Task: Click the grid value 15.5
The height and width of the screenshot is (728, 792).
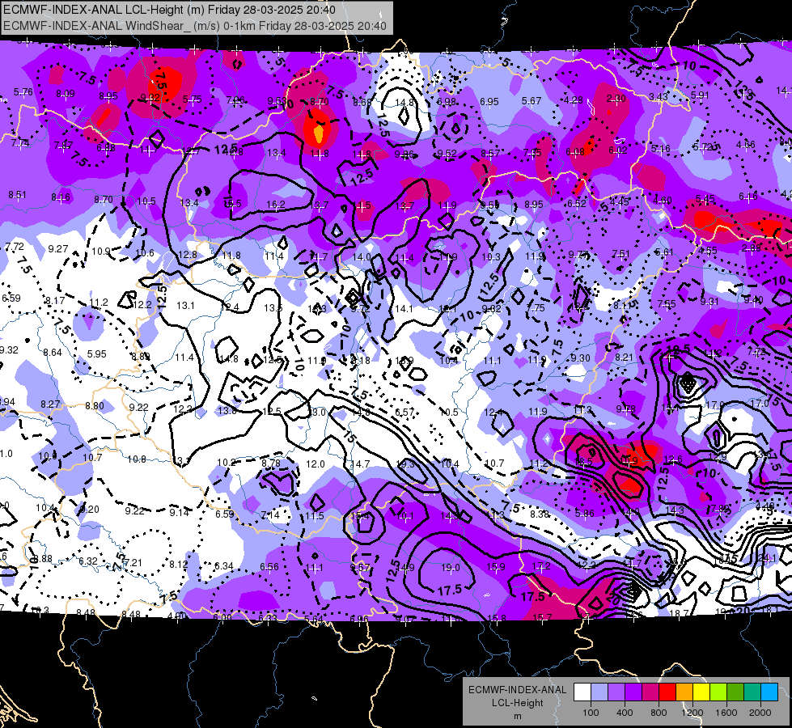Action: pos(233,204)
